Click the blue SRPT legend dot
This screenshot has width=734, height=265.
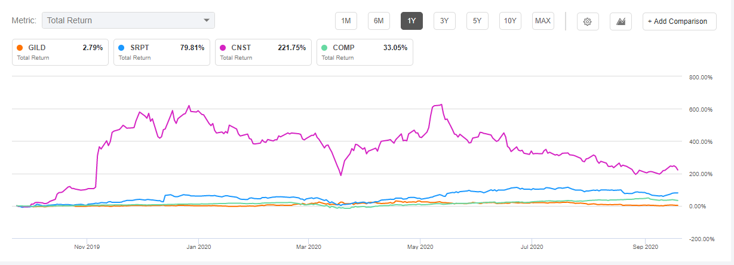121,47
